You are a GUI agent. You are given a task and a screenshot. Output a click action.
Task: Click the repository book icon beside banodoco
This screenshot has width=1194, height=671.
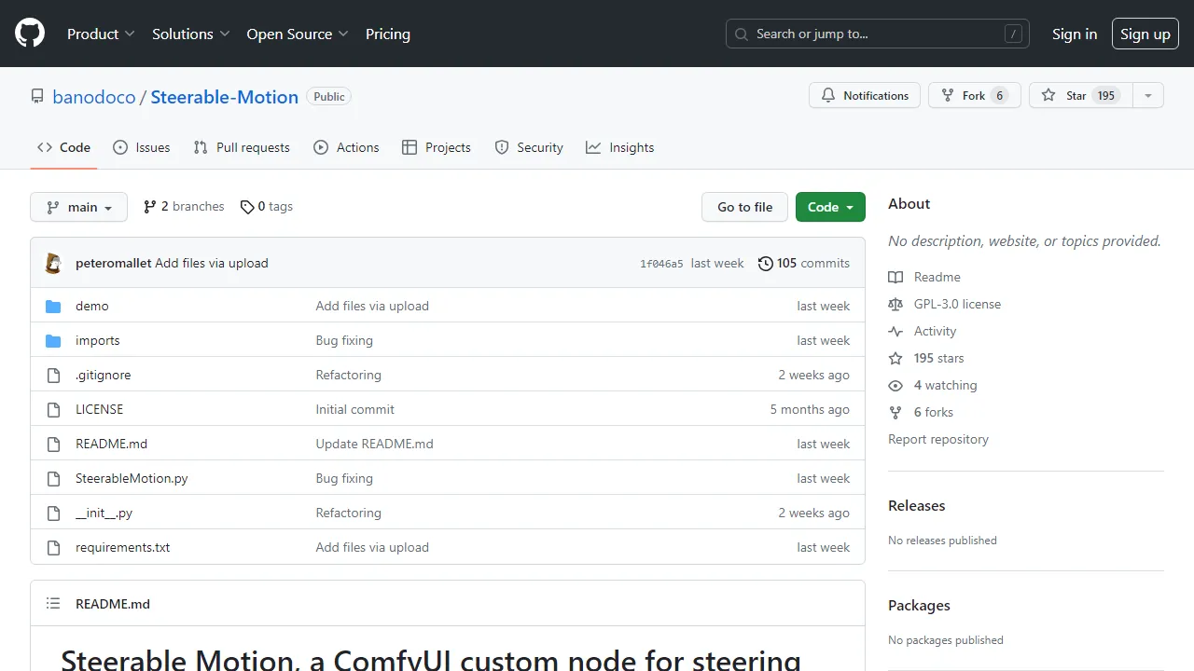(37, 97)
